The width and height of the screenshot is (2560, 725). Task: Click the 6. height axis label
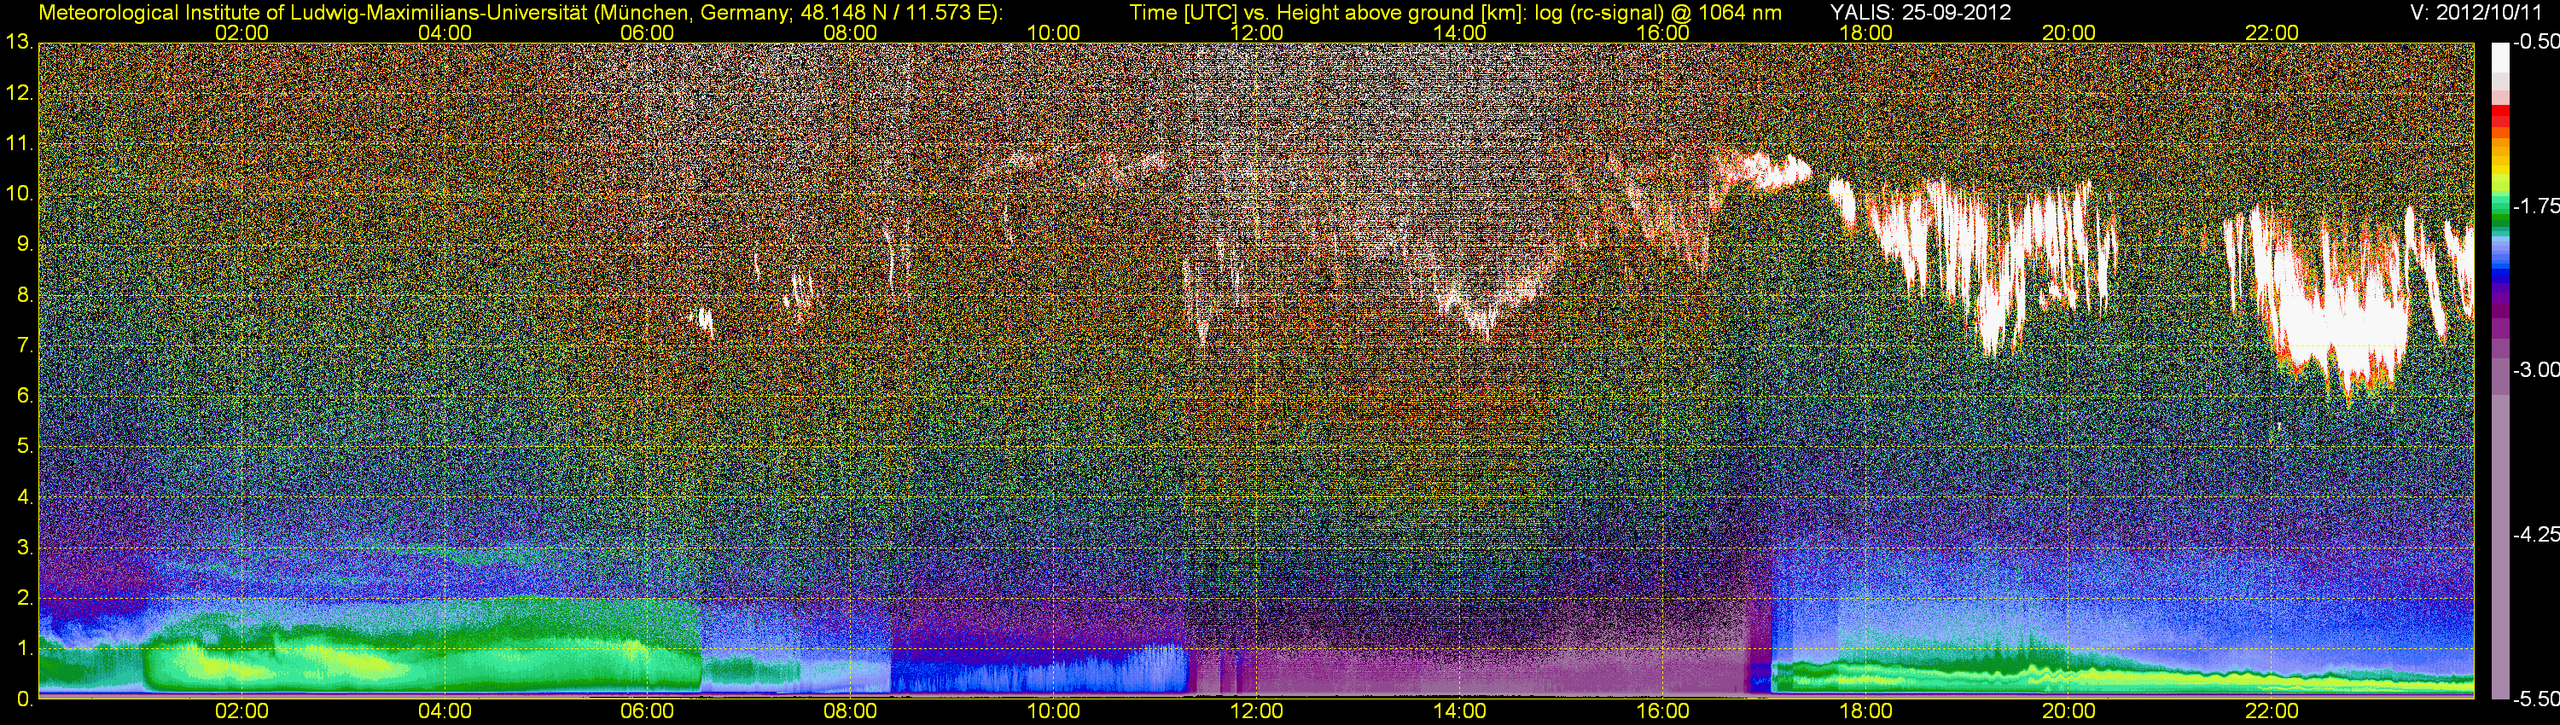[25, 397]
